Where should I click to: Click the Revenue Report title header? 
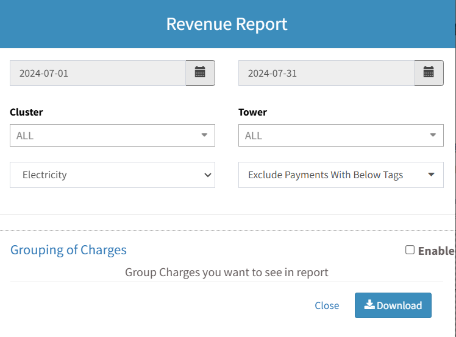click(227, 24)
